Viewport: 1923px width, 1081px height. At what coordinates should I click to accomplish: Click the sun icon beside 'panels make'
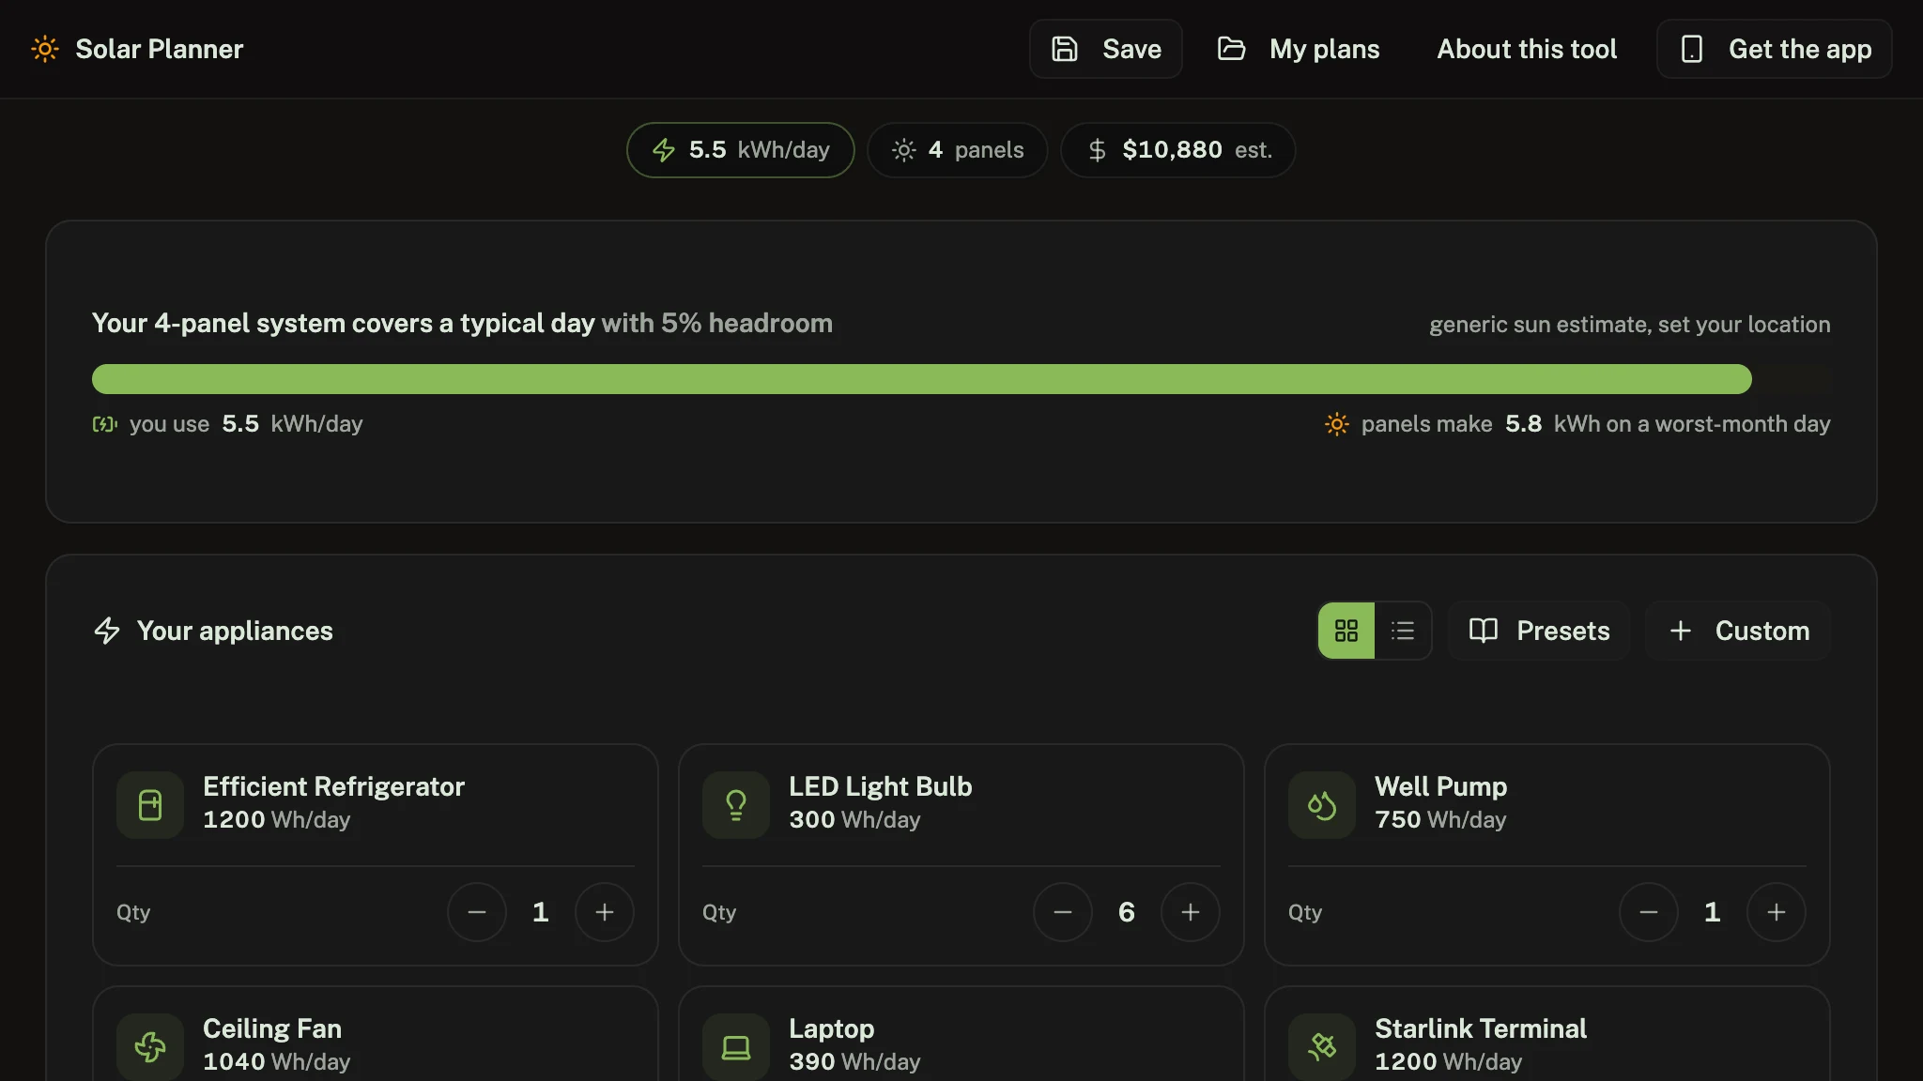pyautogui.click(x=1336, y=424)
